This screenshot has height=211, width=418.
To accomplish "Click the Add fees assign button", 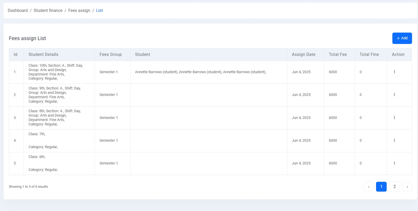I will pos(402,38).
